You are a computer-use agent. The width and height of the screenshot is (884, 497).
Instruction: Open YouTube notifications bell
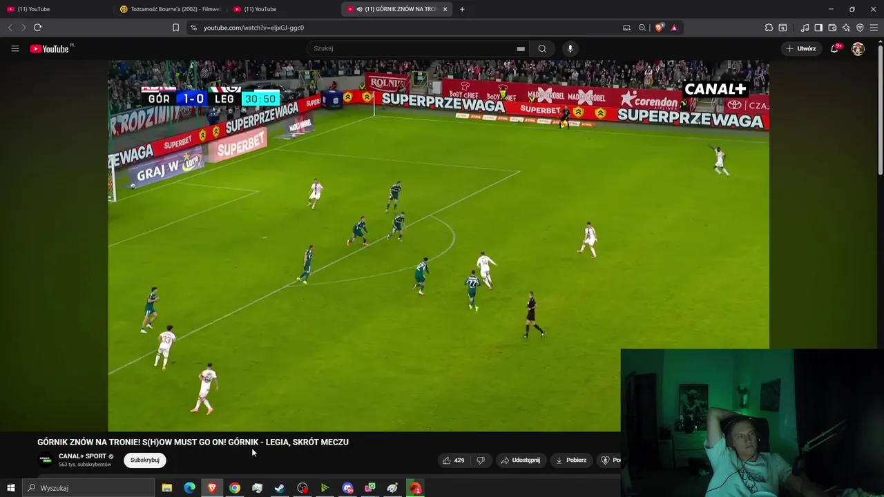pos(835,48)
